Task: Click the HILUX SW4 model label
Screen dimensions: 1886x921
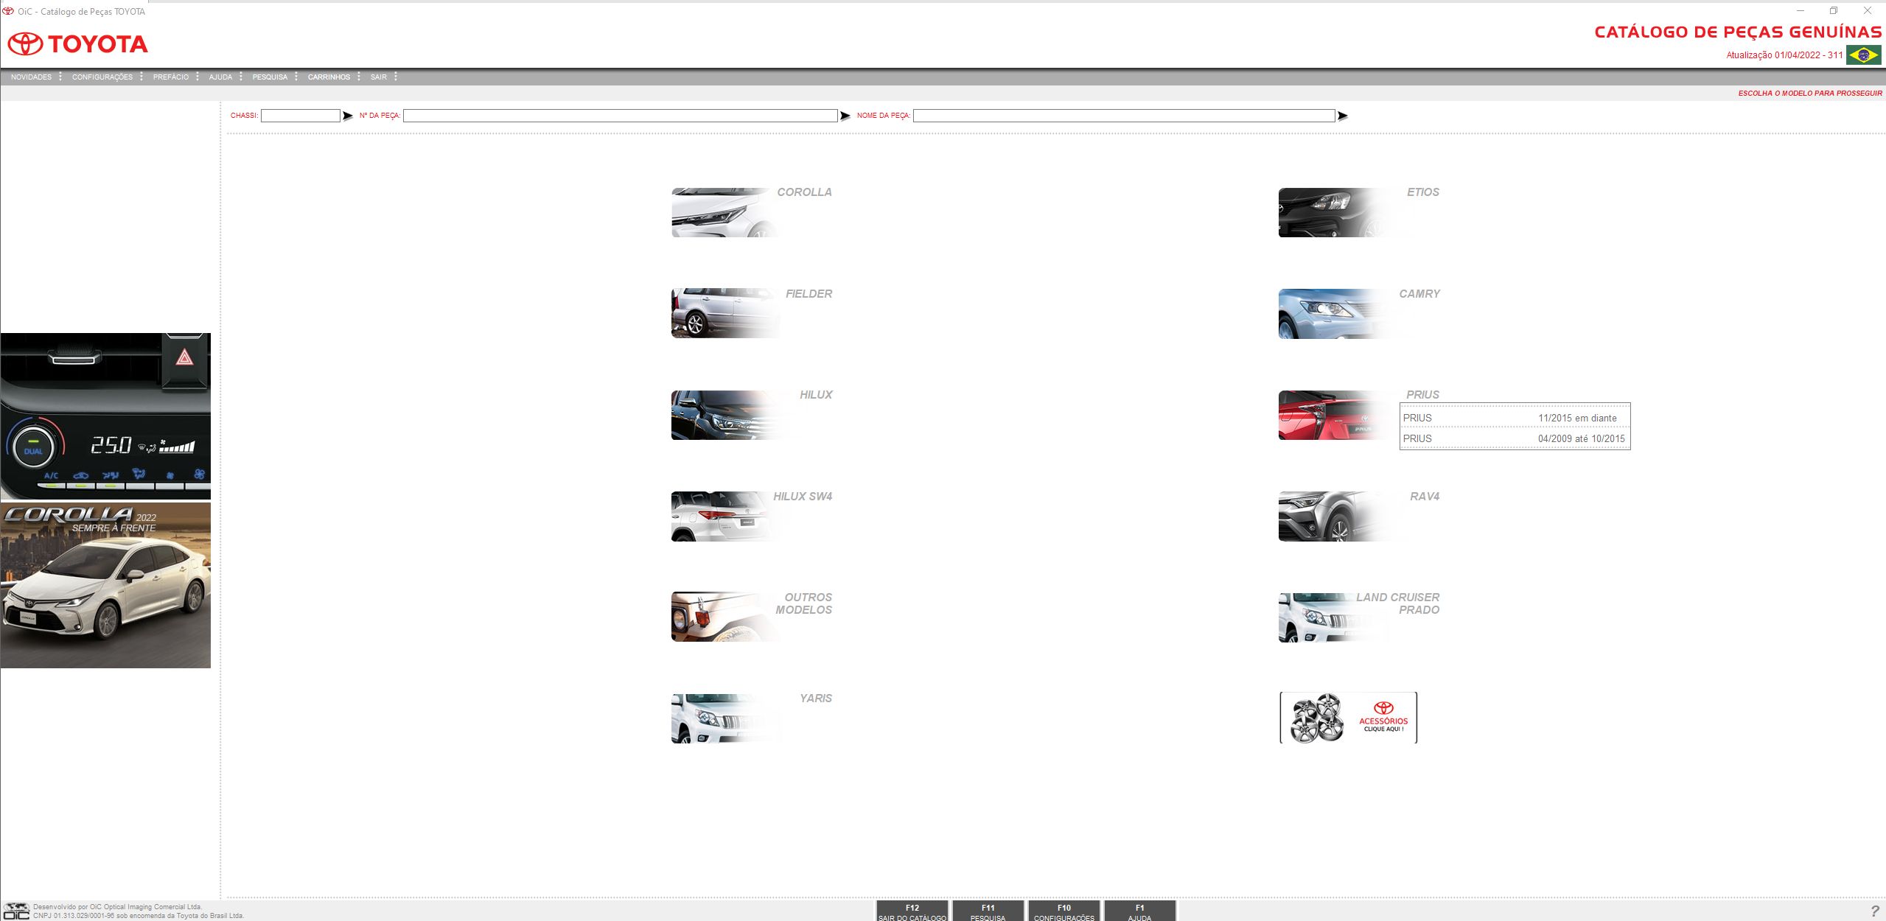Action: [803, 497]
